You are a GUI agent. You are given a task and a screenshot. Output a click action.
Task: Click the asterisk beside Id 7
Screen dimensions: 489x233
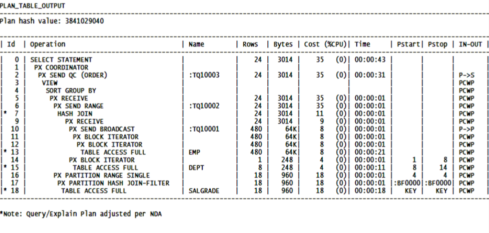[5, 113]
